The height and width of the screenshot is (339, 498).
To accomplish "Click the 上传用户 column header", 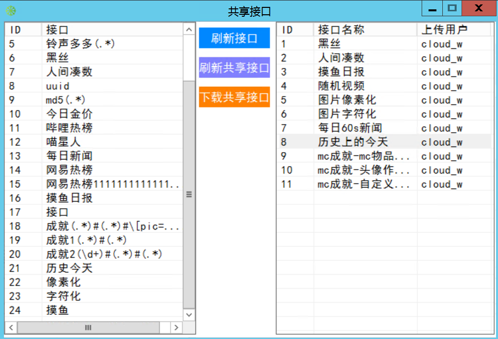I will coord(453,30).
